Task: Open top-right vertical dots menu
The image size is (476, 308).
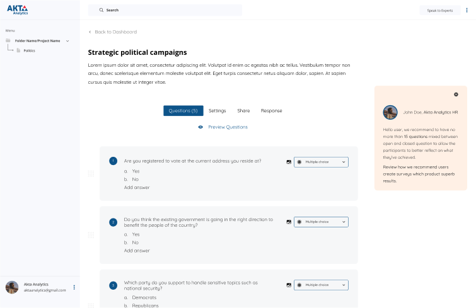Action: [x=467, y=10]
